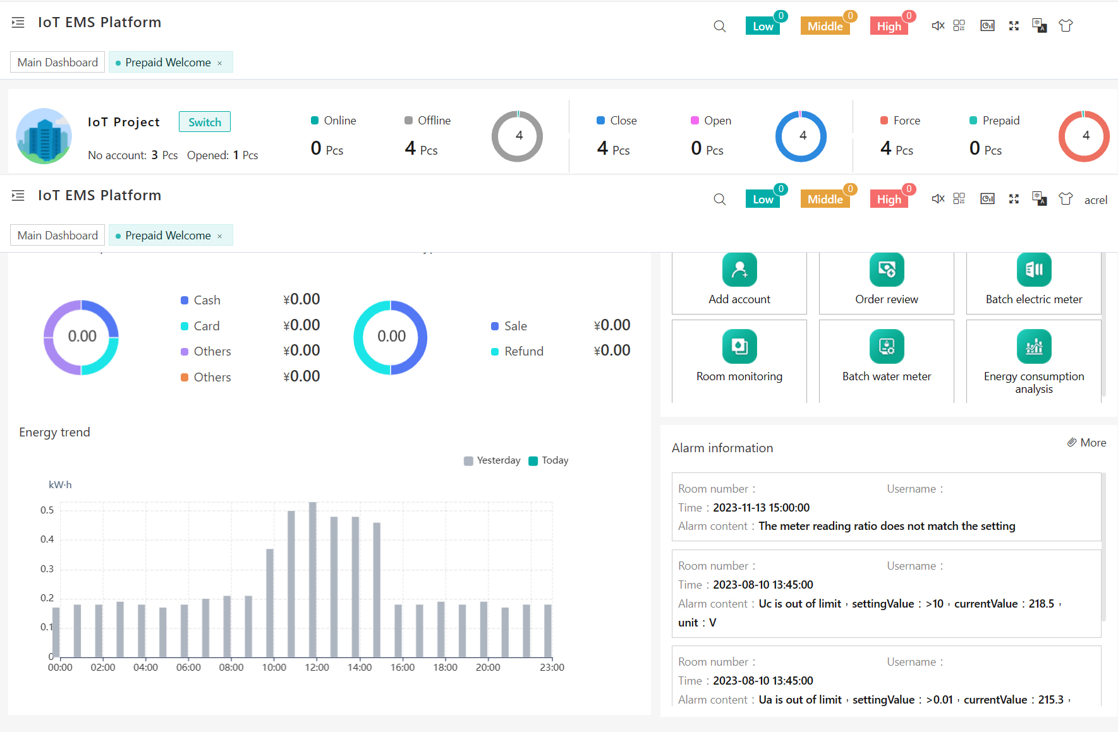The image size is (1118, 732).
Task: Click the Sale legend entry
Action: pos(509,327)
